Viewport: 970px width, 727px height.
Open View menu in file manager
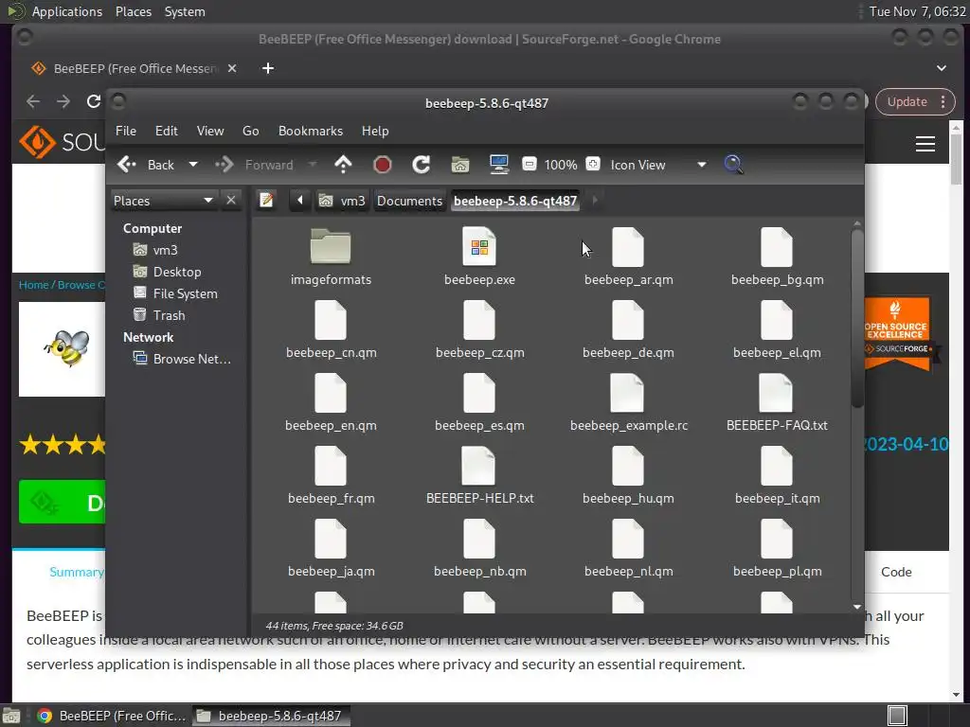coord(210,131)
